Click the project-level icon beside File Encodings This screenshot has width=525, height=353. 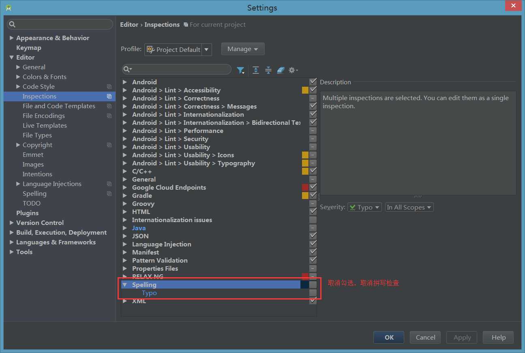coord(109,116)
